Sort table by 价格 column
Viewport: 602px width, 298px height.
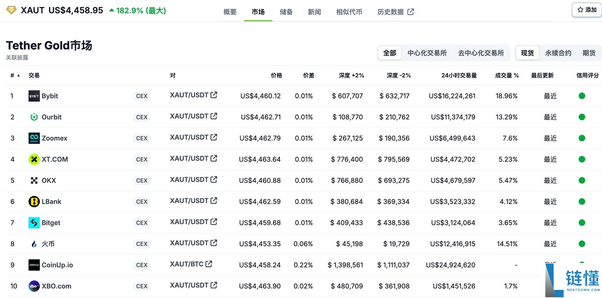(x=276, y=75)
